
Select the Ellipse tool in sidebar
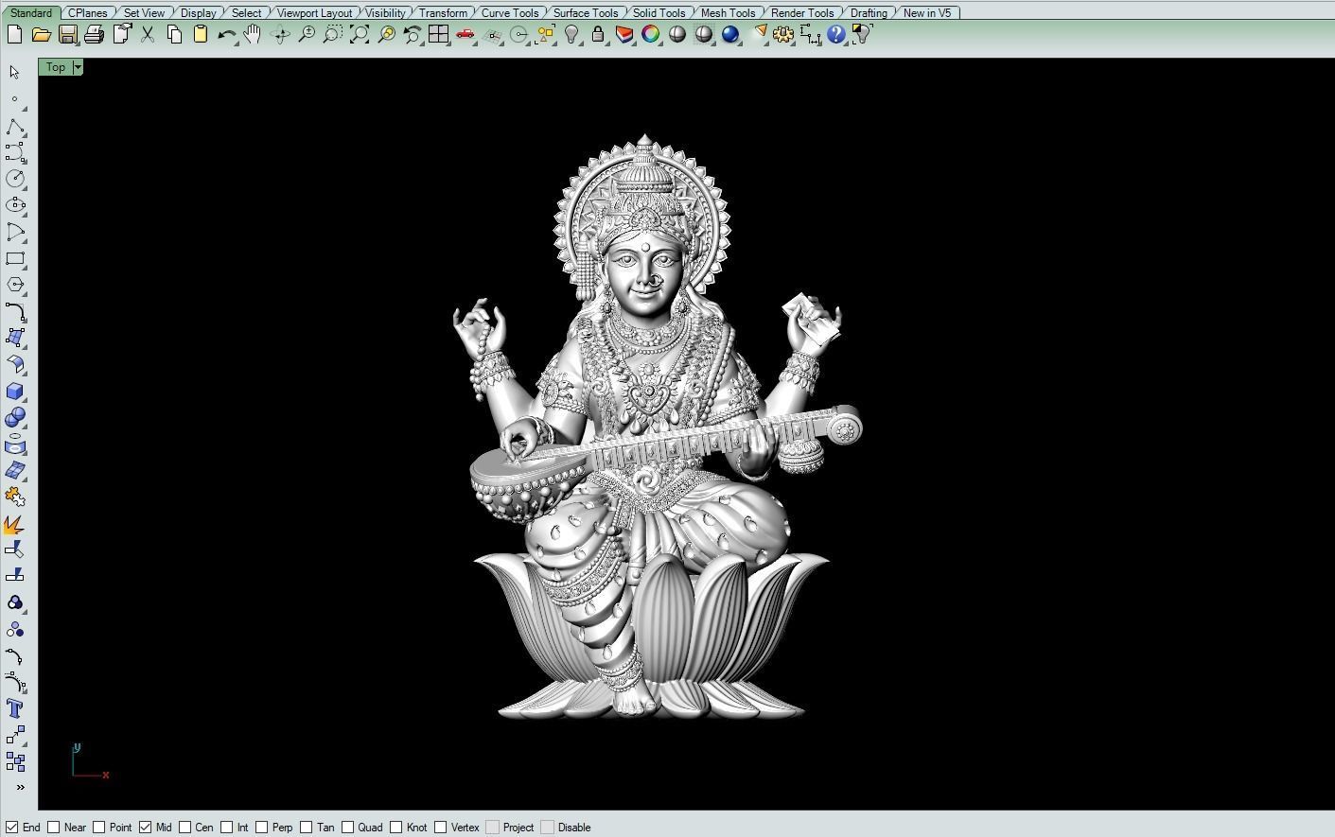[x=15, y=205]
